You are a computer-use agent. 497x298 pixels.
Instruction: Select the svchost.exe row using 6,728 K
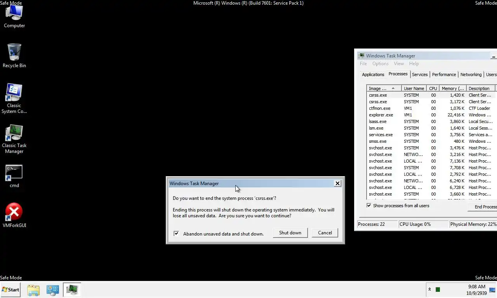pyautogui.click(x=431, y=187)
